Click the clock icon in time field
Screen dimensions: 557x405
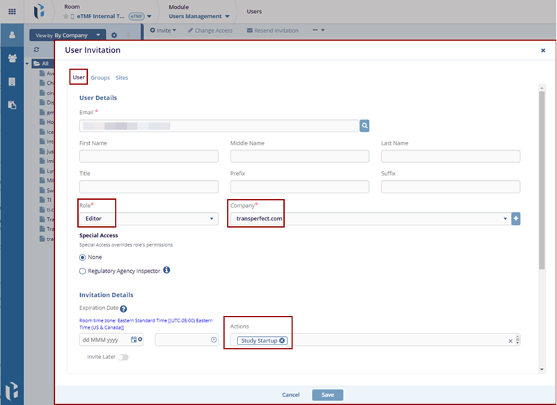(x=214, y=340)
